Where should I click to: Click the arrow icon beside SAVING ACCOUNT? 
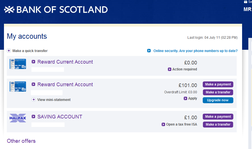click(x=33, y=117)
